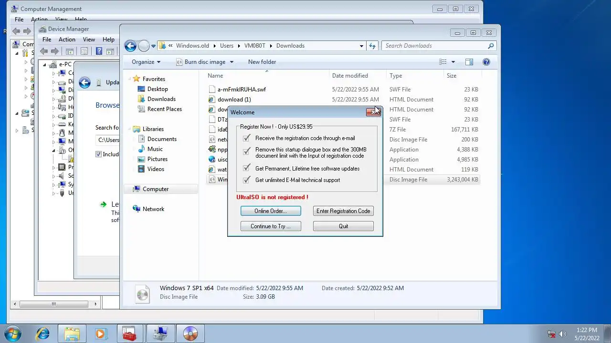Open the address bar history dropdown

[x=361, y=46]
